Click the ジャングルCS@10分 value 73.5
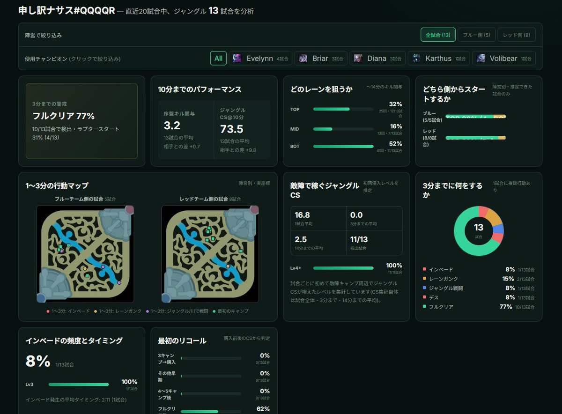 click(232, 129)
